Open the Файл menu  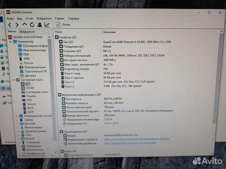10,18
